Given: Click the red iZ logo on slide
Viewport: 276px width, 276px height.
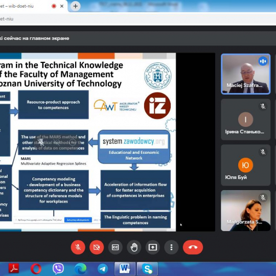Looking at the screenshot, I should tap(157, 106).
